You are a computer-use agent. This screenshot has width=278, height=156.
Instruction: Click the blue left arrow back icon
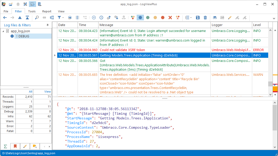coord(5,18)
